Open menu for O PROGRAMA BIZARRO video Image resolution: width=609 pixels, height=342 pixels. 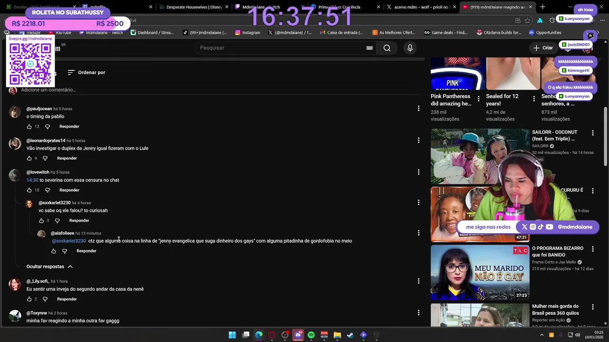[592, 249]
